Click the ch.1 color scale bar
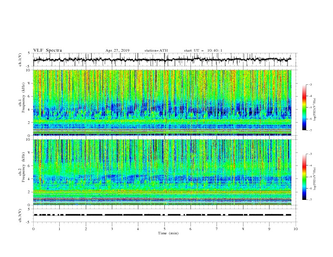 coord(304,108)
